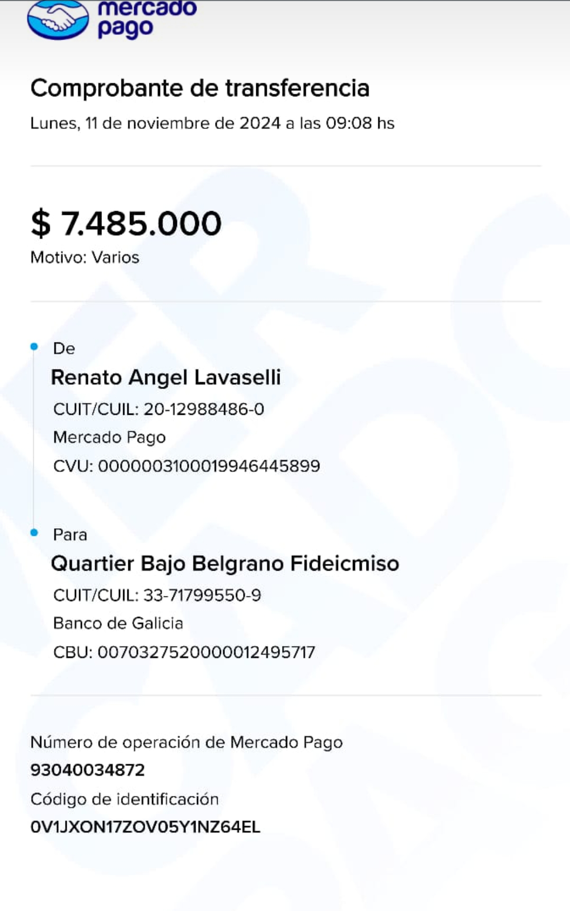
Task: Click the amount $ 7.485.000
Action: (x=126, y=223)
